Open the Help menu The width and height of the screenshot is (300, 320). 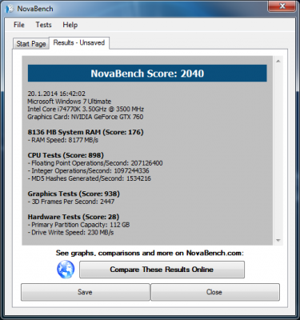(x=70, y=25)
